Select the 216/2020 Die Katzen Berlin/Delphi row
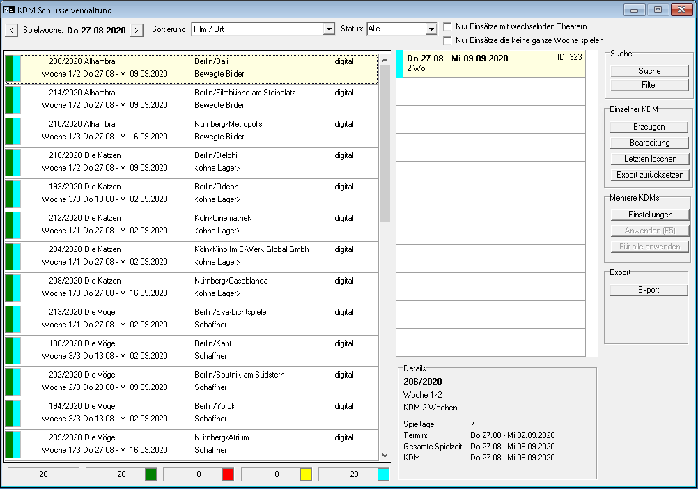 pos(192,162)
